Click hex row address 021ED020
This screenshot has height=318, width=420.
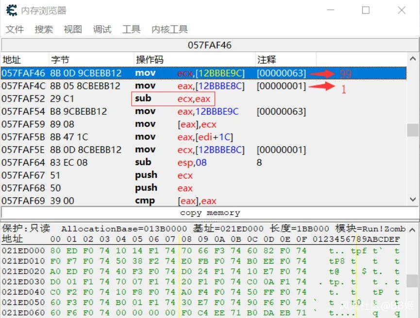tap(23, 271)
